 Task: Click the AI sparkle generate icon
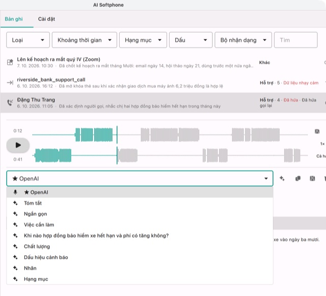(282, 178)
